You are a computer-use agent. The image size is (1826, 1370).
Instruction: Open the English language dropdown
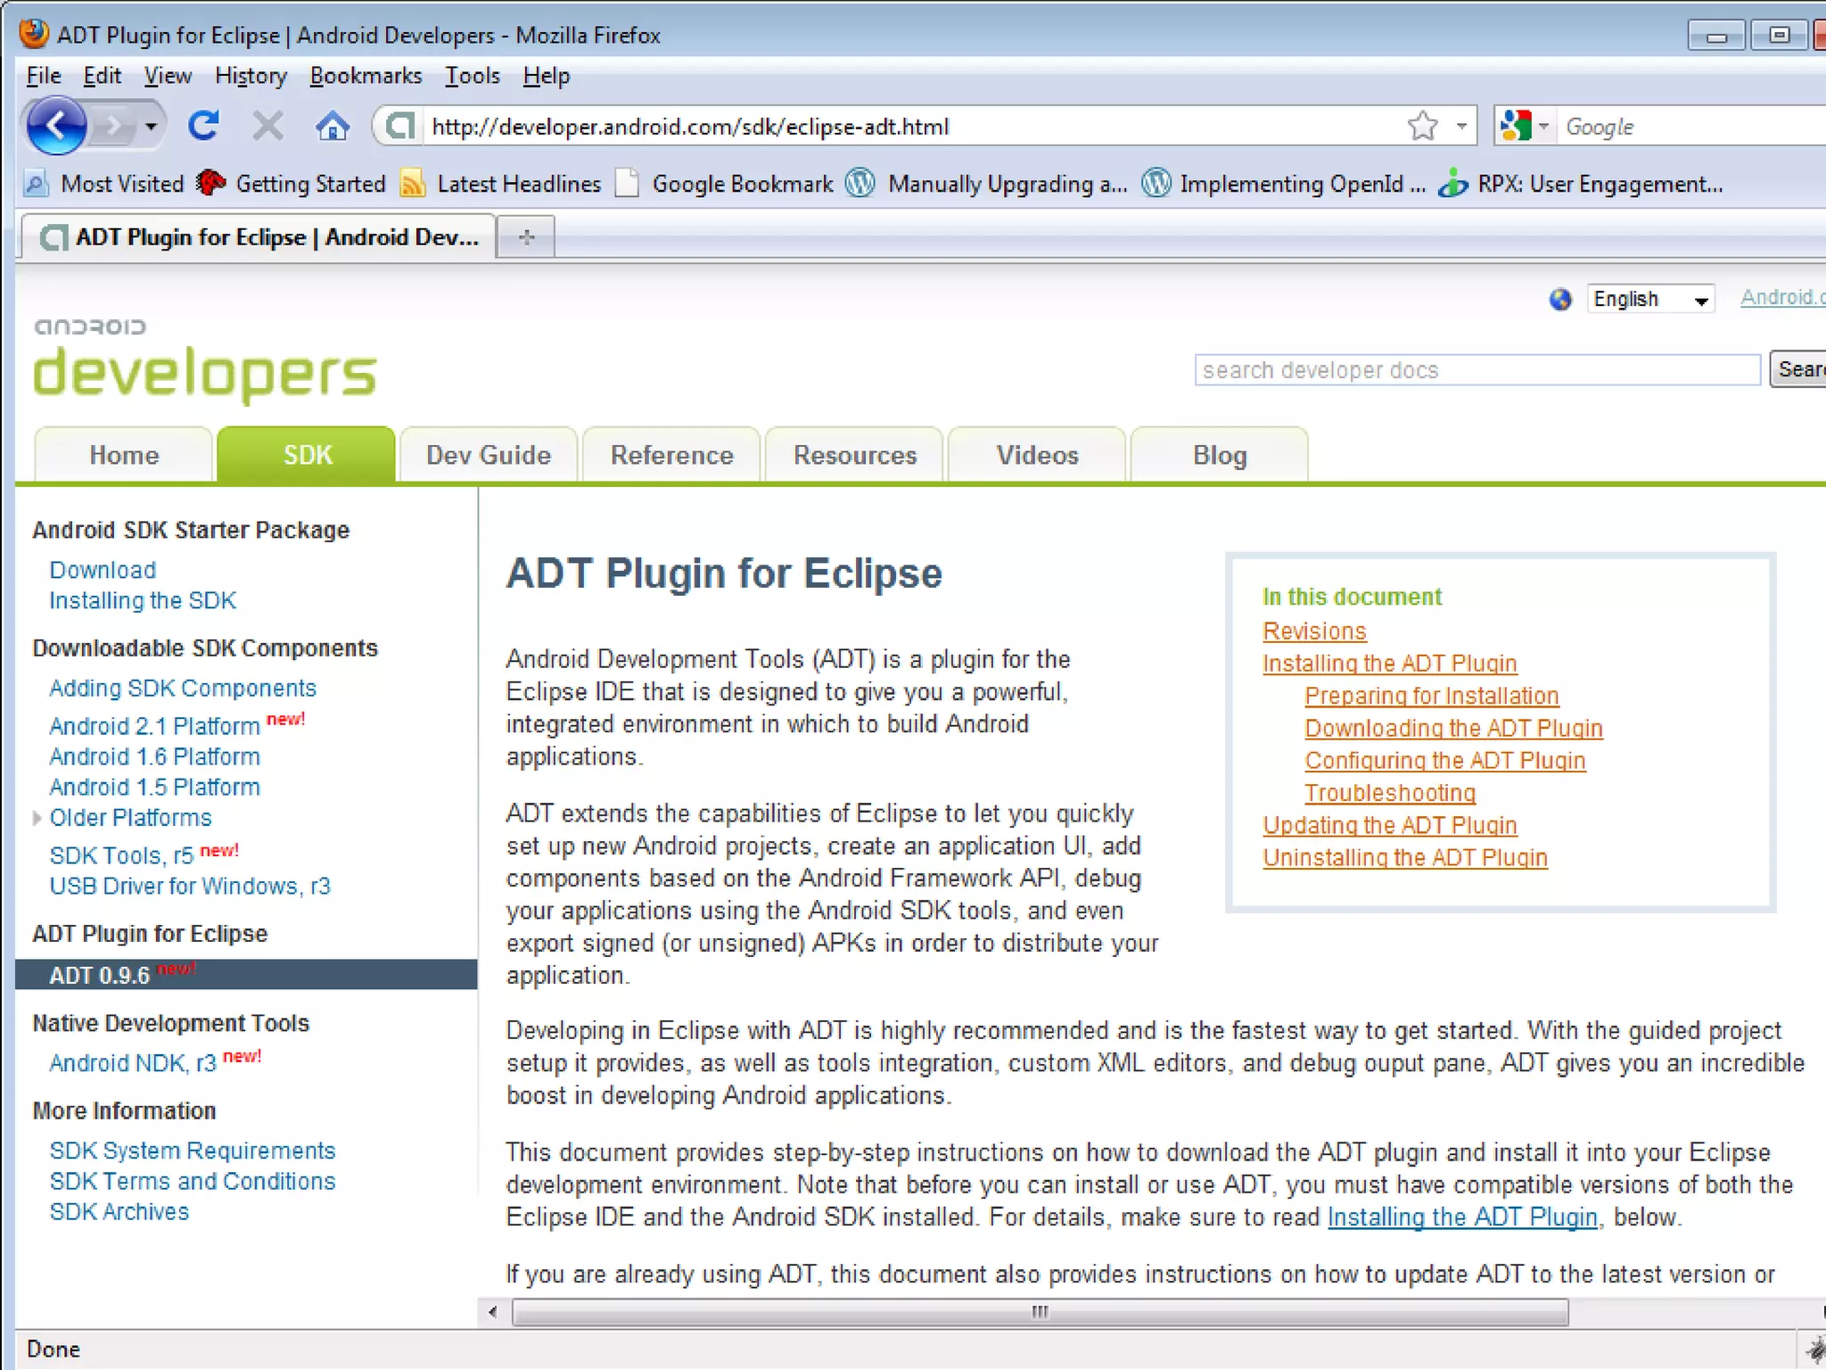[x=1649, y=299]
